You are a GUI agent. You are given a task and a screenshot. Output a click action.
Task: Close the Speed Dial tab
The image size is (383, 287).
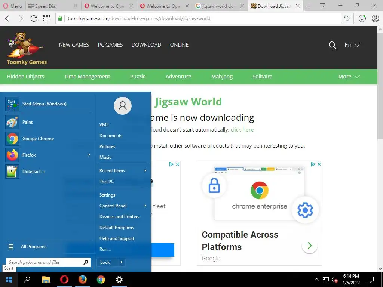coord(76,6)
